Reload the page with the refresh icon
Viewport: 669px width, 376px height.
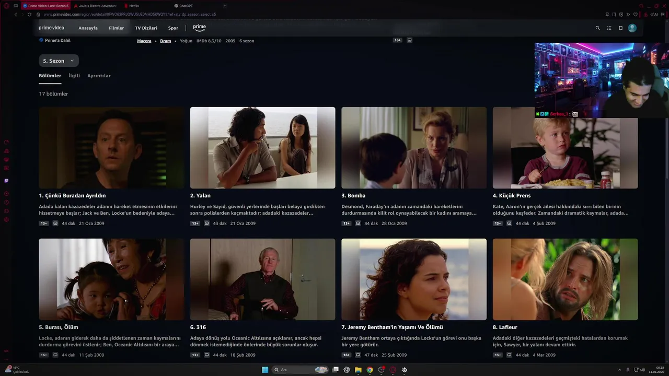coord(29,14)
